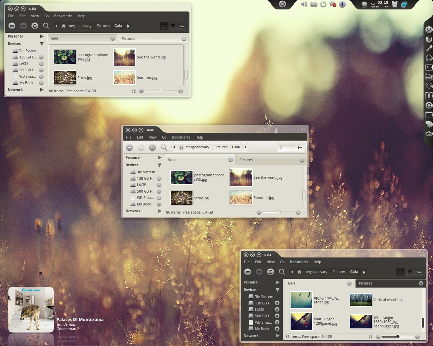
Task: Click home icon beside mergeandvary in light-toolbar window
Action: point(181,147)
